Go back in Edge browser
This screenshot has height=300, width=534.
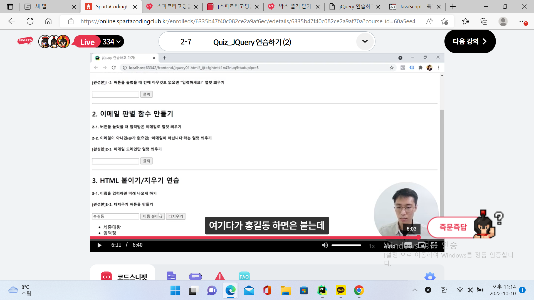pos(12,21)
